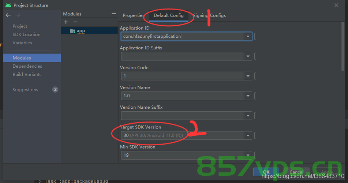The height and width of the screenshot is (183, 348).
Task: Open Build Variants in the sidebar
Action: coord(27,74)
